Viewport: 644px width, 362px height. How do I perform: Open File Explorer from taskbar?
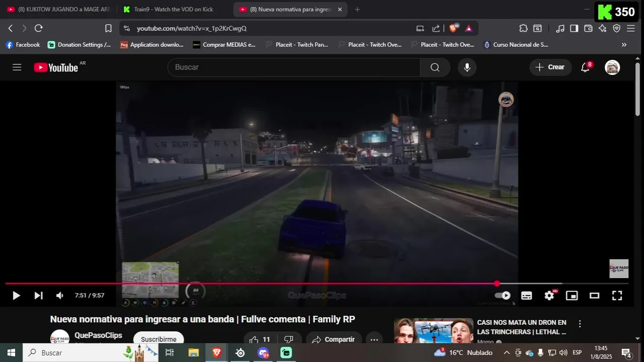[x=194, y=353]
